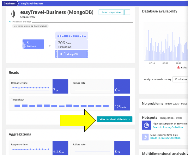
Task: Open the 10 minutes timeframe dropdown
Action: point(180,79)
